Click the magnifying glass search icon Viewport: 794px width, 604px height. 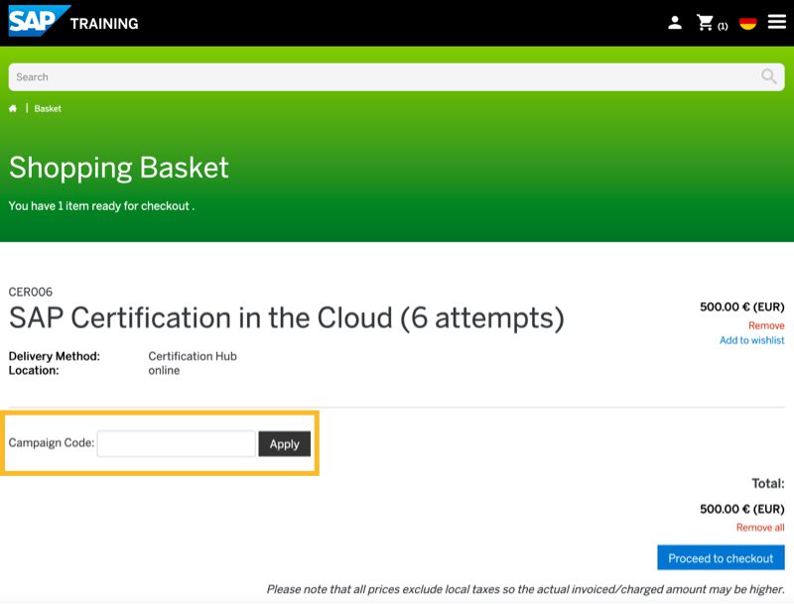point(769,76)
